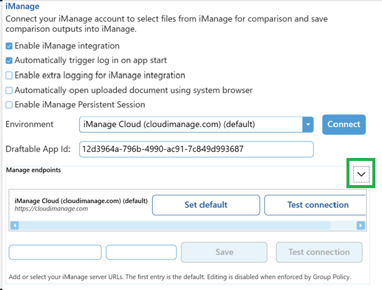Test connection for the iManage Cloud endpoint row
Screen dimensions: 382x290
(315, 205)
